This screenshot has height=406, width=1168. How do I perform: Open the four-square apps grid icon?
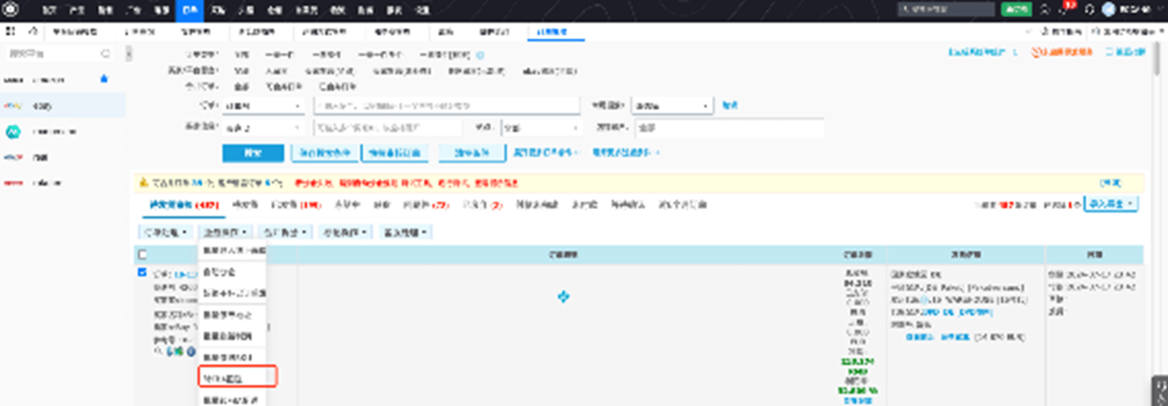coord(10,31)
